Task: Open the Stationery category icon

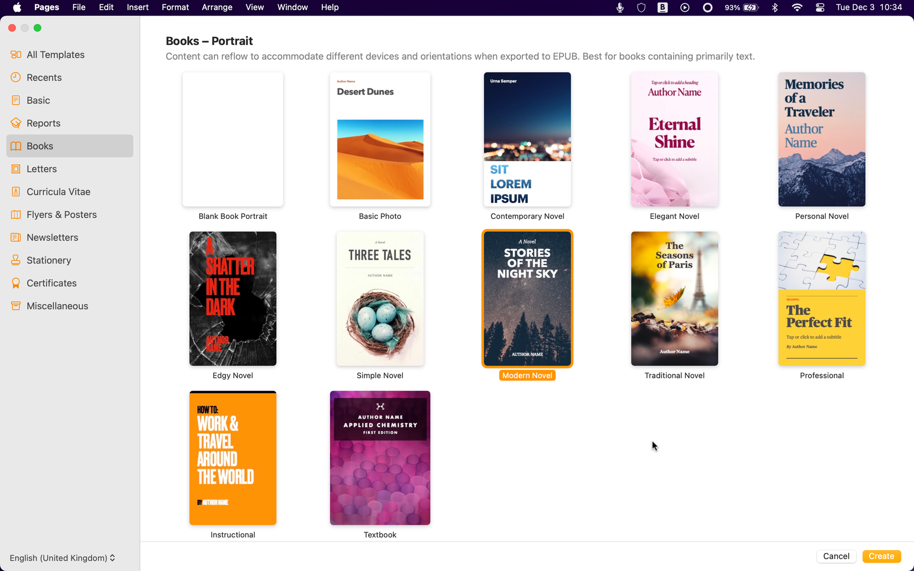Action: (16, 260)
